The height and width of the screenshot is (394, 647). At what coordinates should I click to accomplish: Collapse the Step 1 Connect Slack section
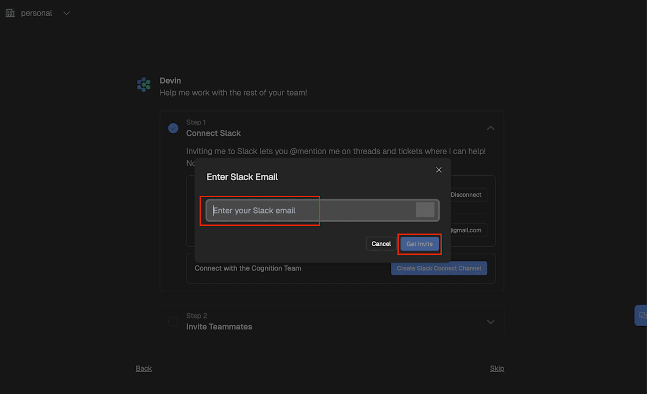point(491,128)
